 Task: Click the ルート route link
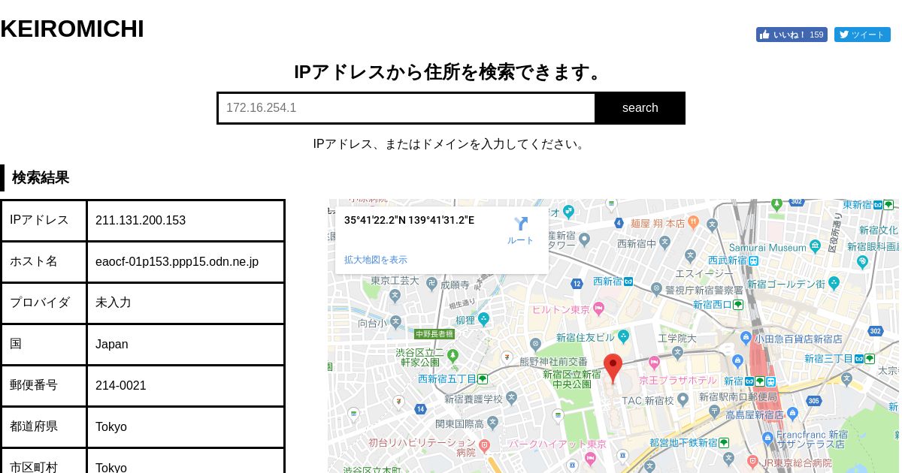coord(520,240)
